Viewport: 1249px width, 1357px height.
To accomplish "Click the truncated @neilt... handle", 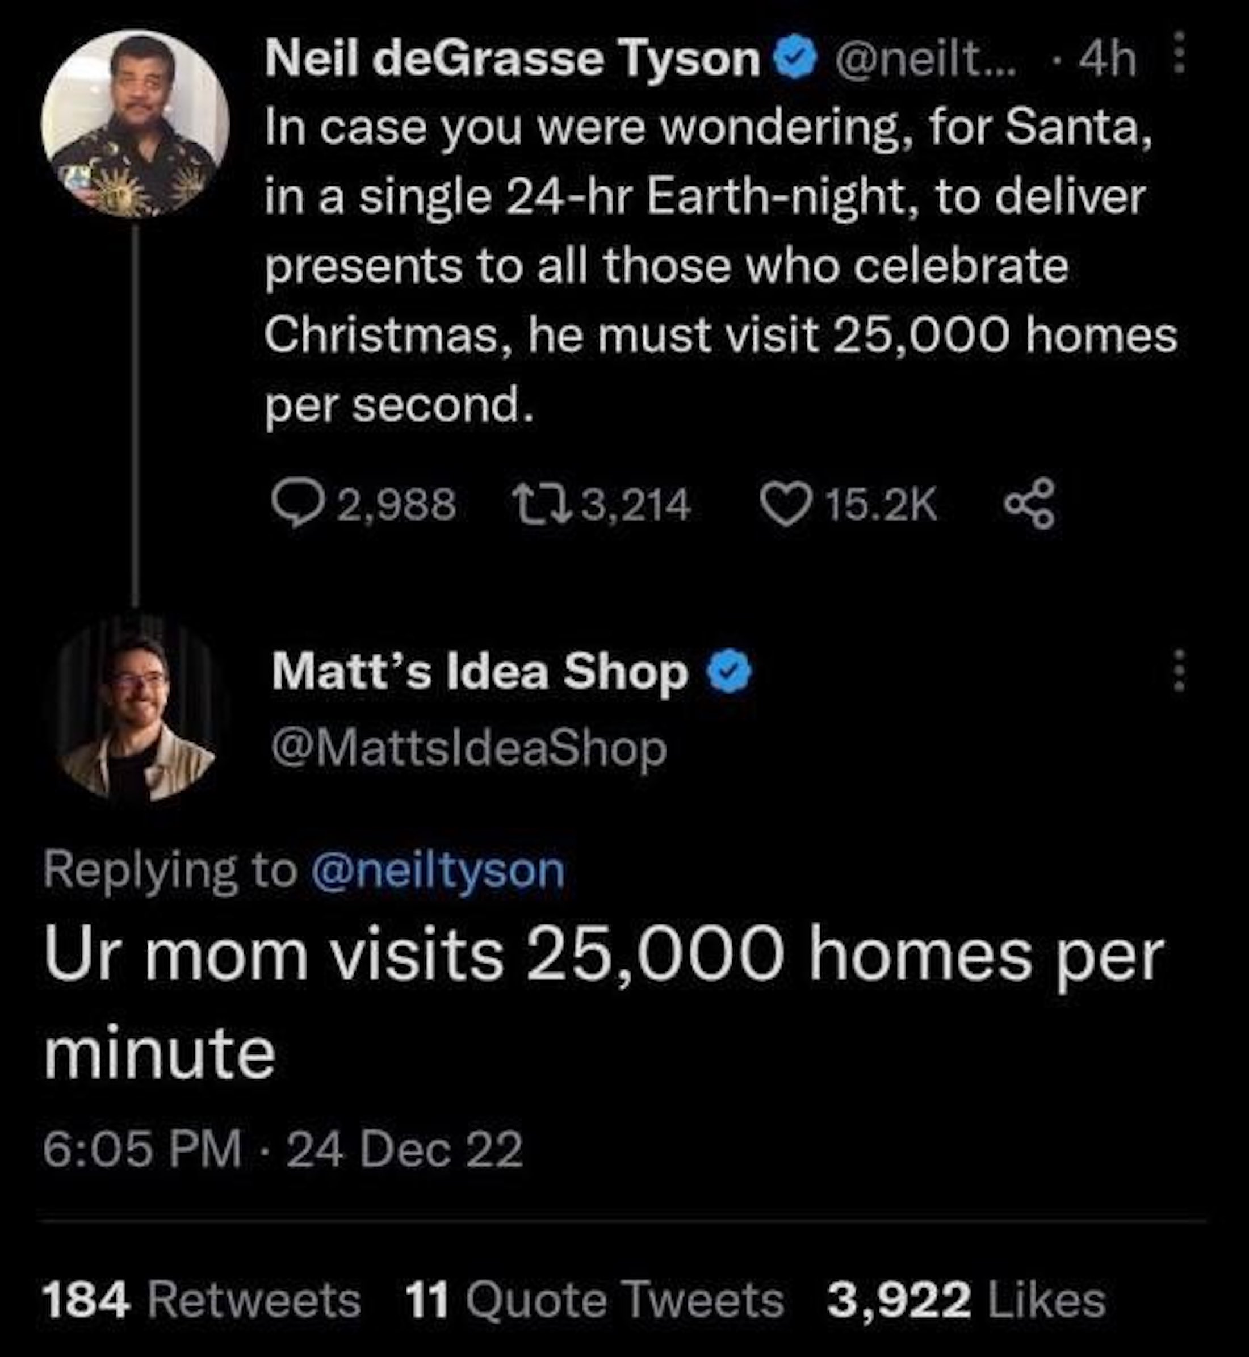I will point(926,61).
